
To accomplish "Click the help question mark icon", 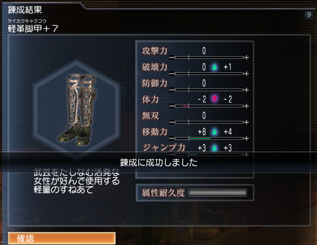I will (x=309, y=15).
